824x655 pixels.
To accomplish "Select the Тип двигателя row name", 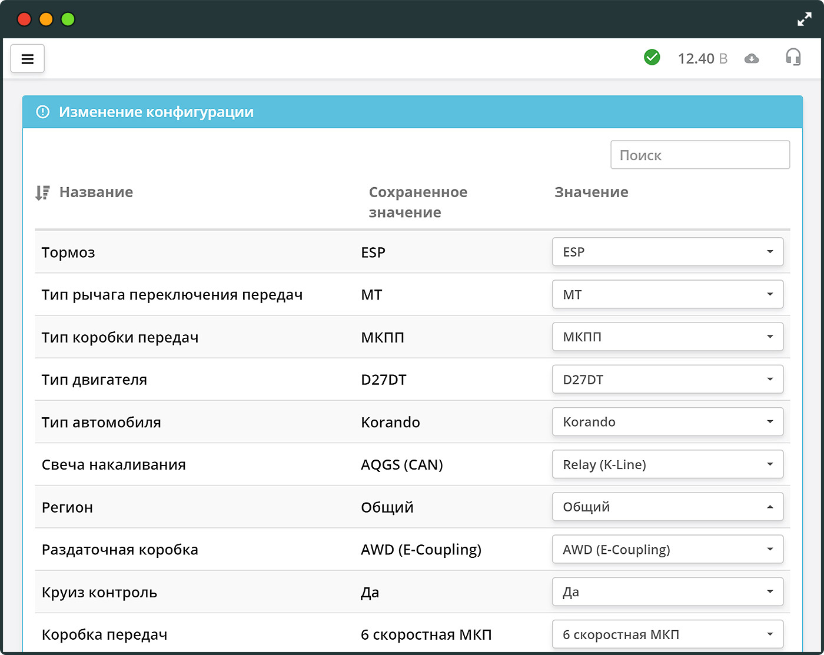I will click(94, 380).
